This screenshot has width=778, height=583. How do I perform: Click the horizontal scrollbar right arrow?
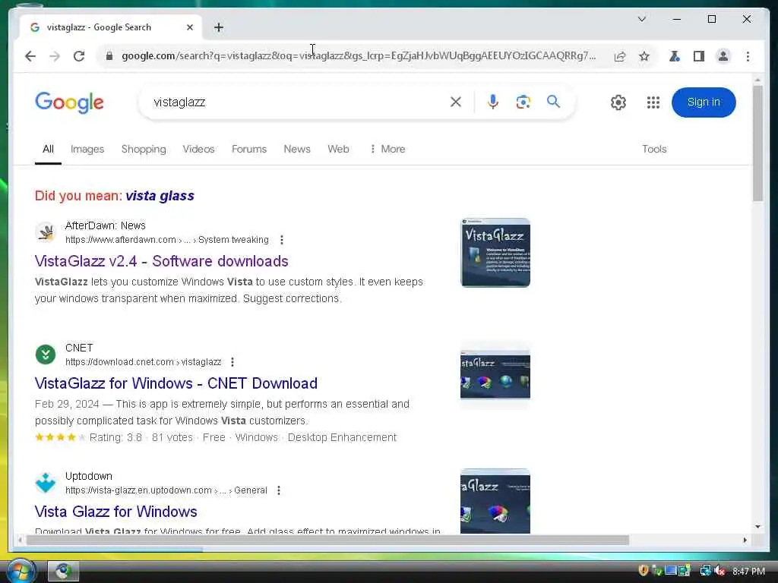(745, 540)
